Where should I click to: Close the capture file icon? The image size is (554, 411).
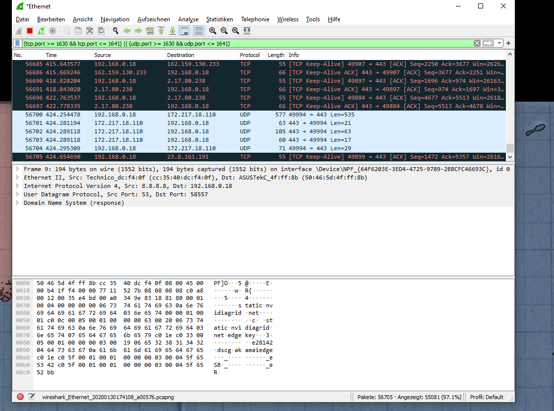pyautogui.click(x=90, y=31)
